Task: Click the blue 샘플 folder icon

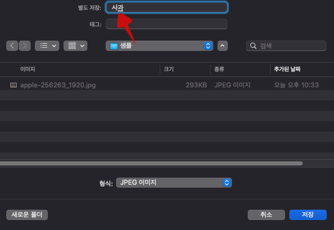Action: [x=114, y=46]
